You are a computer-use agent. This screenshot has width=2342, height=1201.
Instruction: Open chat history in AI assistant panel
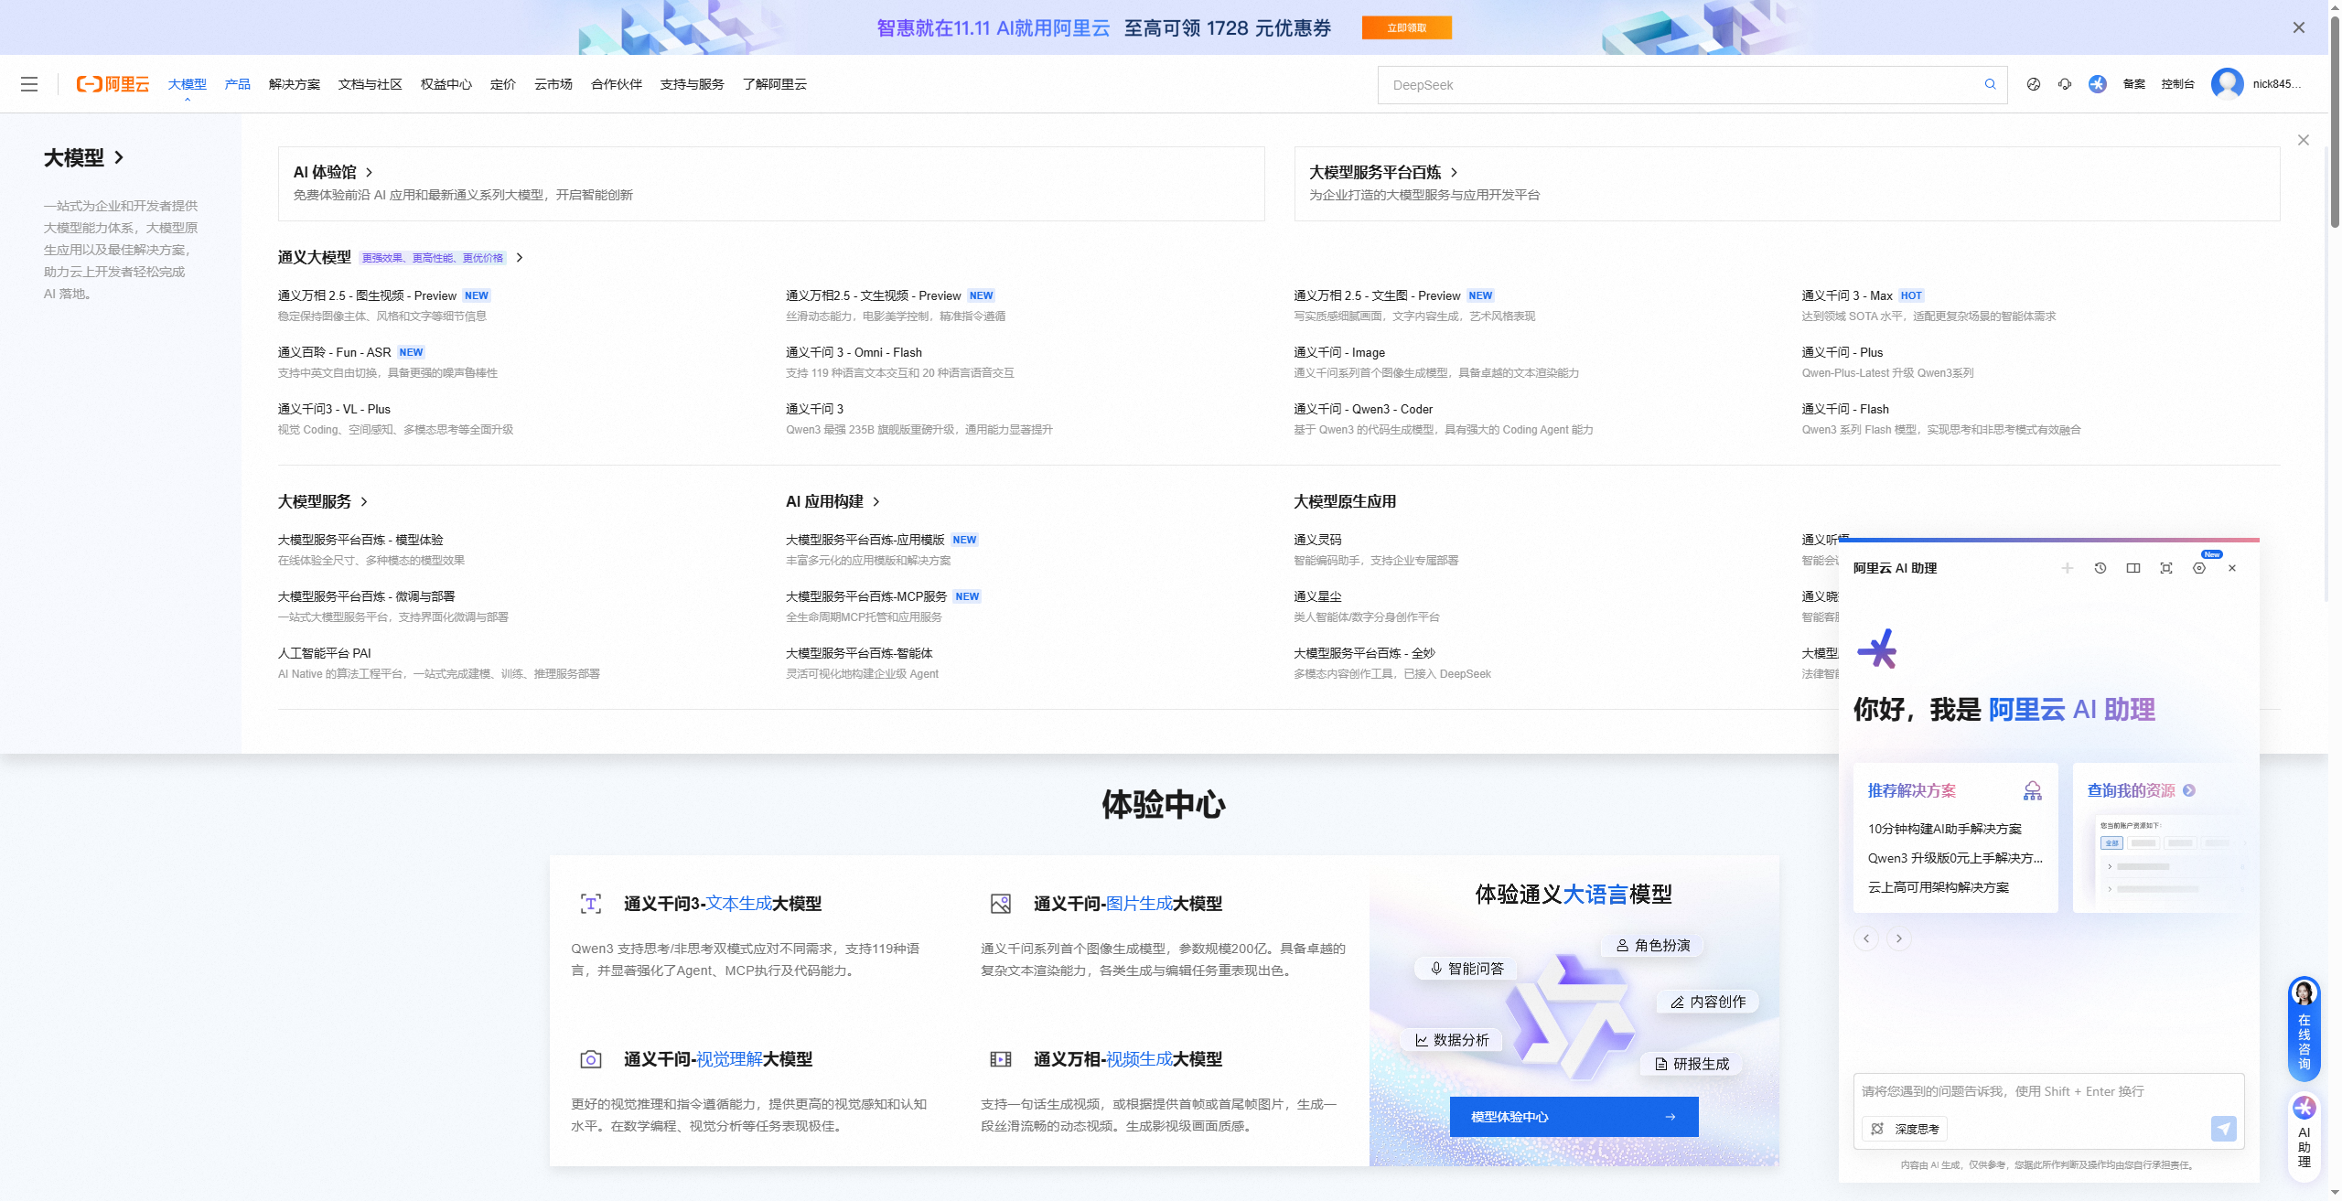coord(2100,568)
